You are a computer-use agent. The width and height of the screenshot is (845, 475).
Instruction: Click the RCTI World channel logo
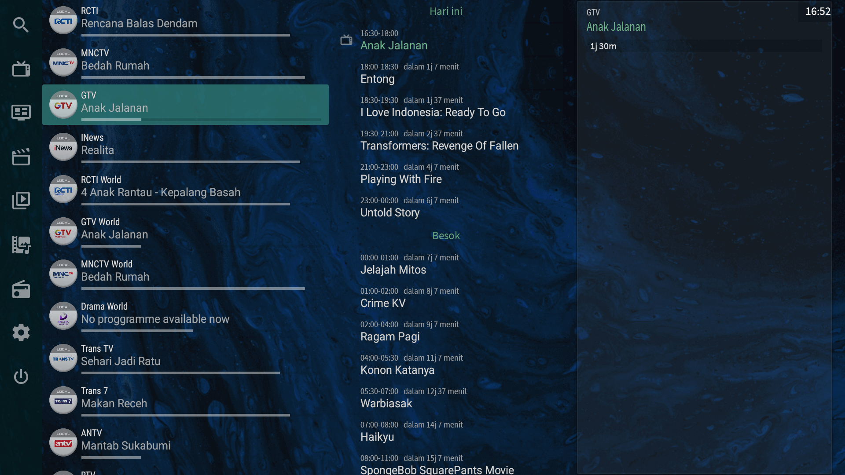[x=63, y=189]
